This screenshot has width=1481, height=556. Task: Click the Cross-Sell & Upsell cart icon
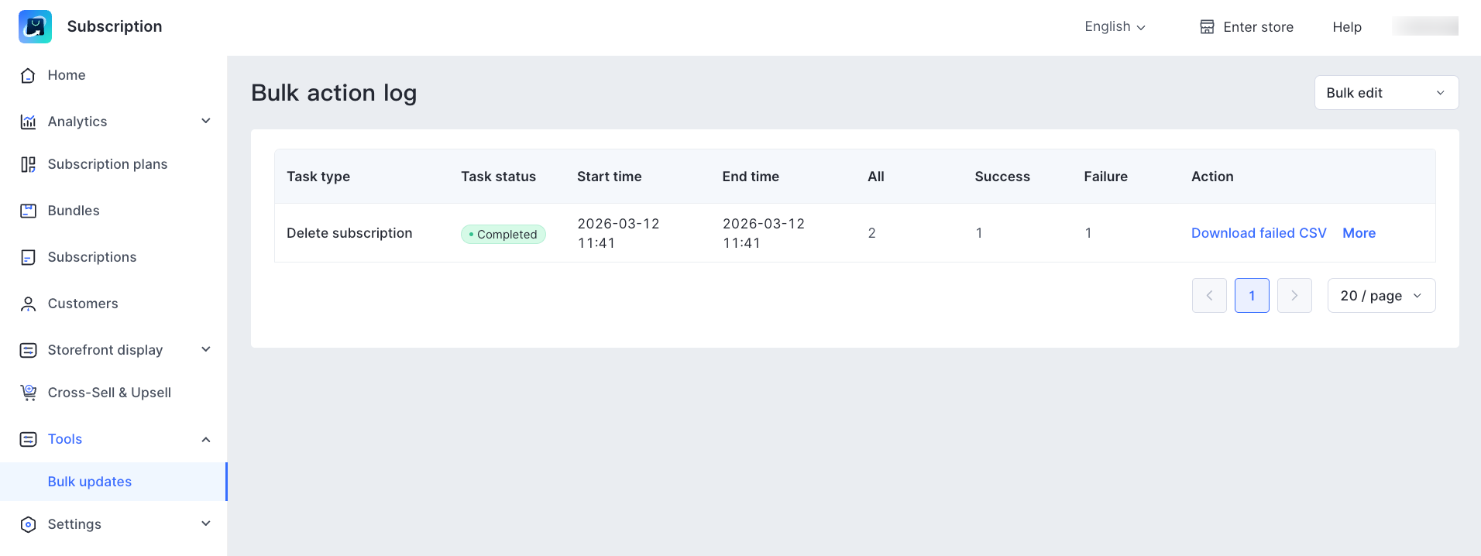[x=28, y=393]
